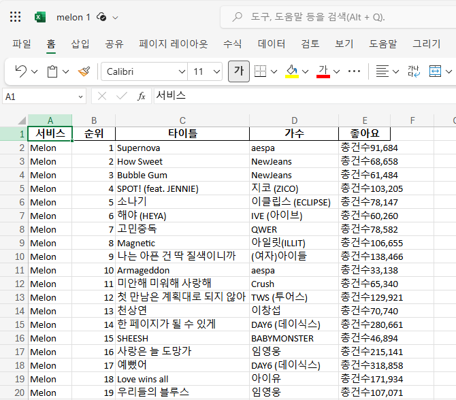The image size is (456, 400).
Task: Select column E header
Action: 365,120
